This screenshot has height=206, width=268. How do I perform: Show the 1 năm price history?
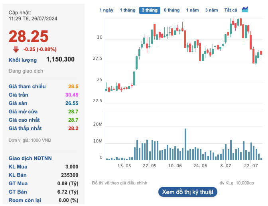point(193,10)
